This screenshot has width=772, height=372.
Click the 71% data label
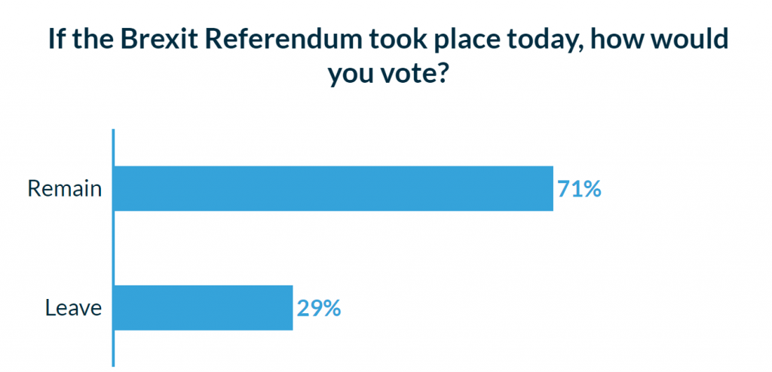click(x=579, y=188)
